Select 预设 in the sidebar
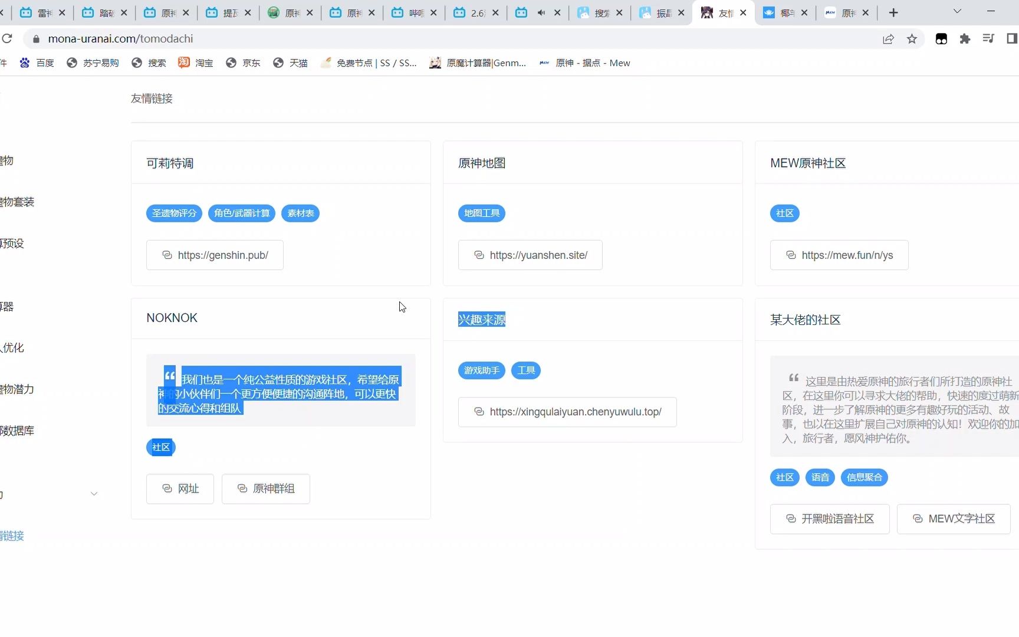 pyautogui.click(x=12, y=243)
